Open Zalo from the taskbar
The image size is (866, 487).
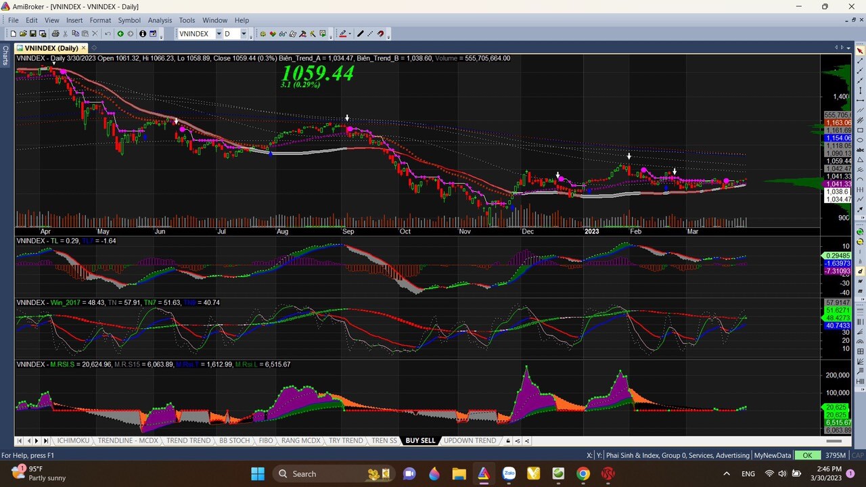click(x=508, y=473)
